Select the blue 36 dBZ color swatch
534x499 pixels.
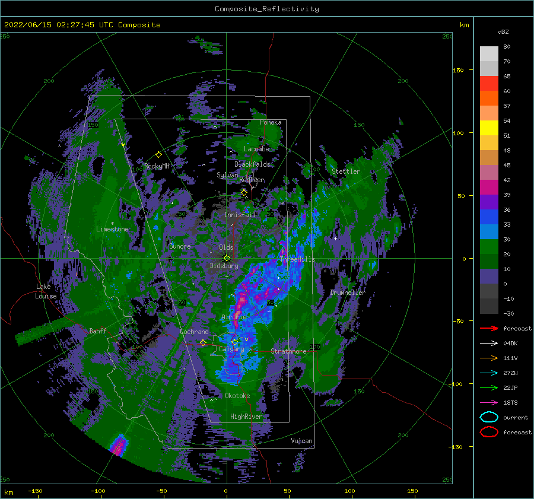[489, 217]
